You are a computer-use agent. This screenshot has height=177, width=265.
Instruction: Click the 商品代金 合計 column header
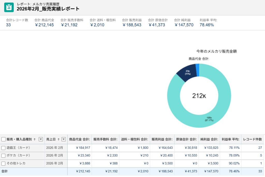(x=79, y=139)
